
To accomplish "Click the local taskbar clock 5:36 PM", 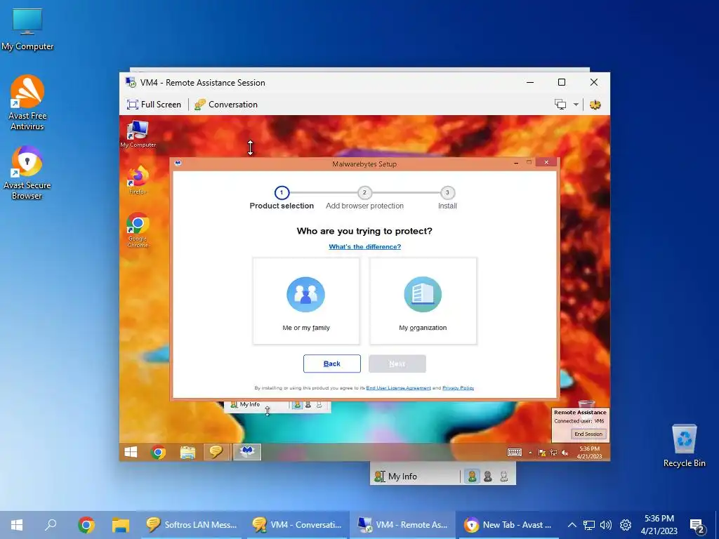I will pos(659,525).
